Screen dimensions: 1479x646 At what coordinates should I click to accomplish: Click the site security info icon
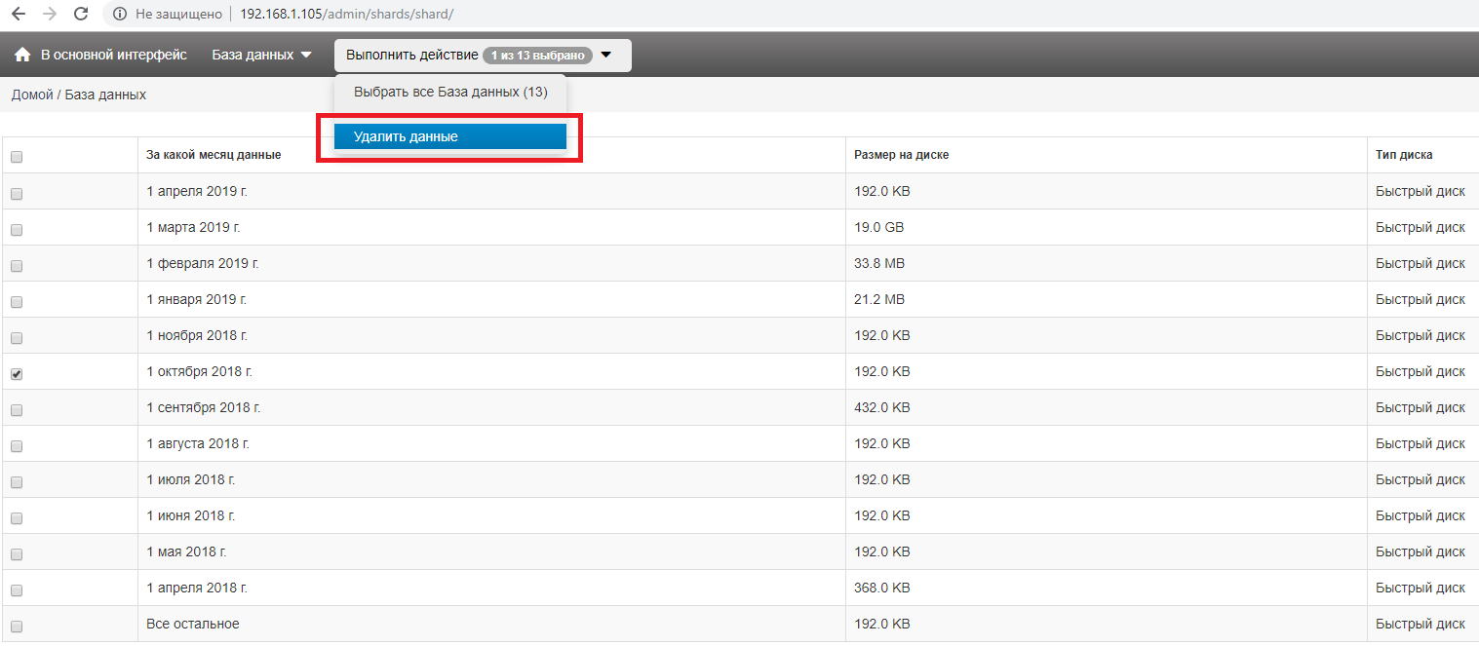click(x=119, y=15)
